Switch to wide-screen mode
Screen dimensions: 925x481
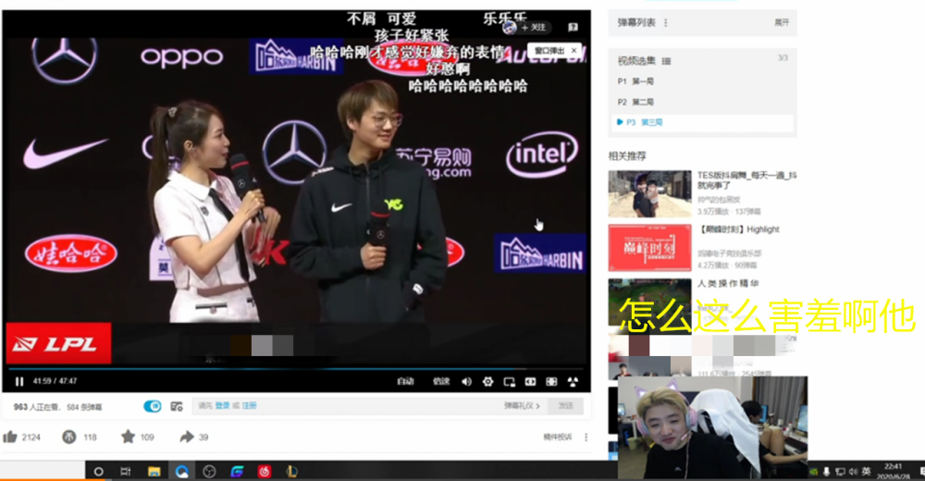530,382
